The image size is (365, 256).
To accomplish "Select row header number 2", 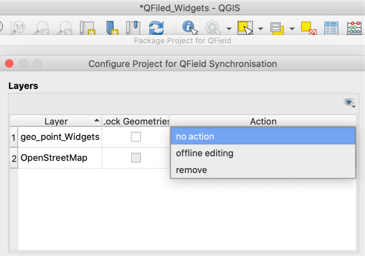I will [x=14, y=158].
